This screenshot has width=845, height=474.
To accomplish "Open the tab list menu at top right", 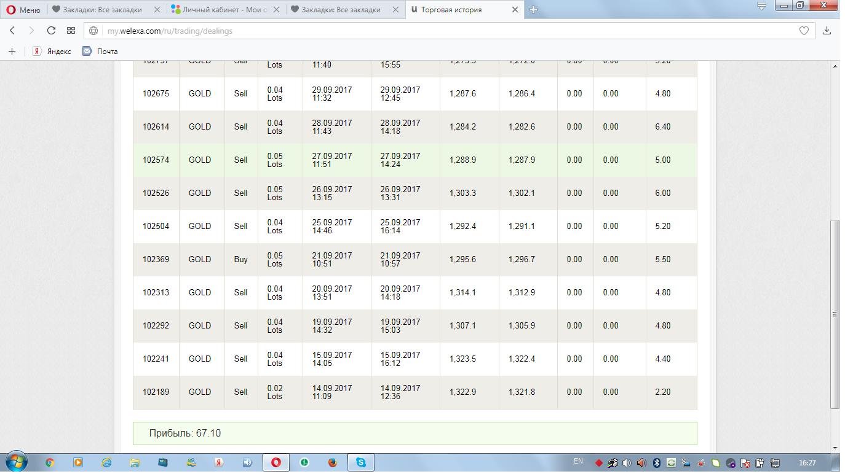I will coord(761,6).
